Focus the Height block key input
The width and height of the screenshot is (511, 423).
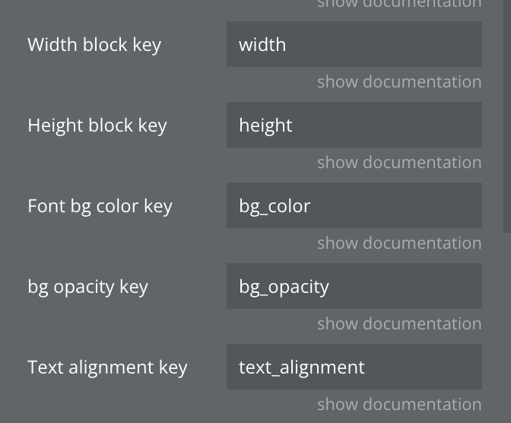coord(354,125)
